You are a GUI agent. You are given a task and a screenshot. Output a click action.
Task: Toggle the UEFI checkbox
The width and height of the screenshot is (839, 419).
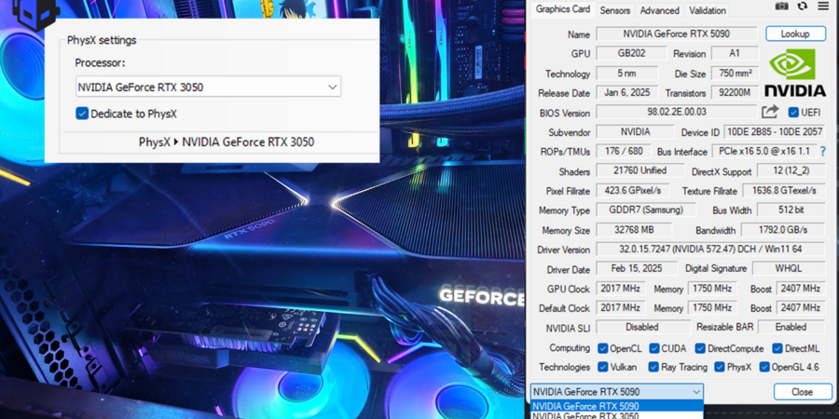pyautogui.click(x=794, y=113)
